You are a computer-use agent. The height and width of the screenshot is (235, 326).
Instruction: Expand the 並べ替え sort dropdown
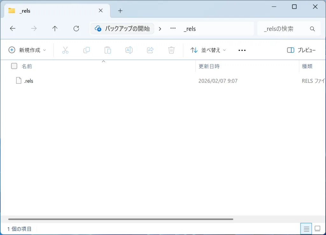pos(208,50)
